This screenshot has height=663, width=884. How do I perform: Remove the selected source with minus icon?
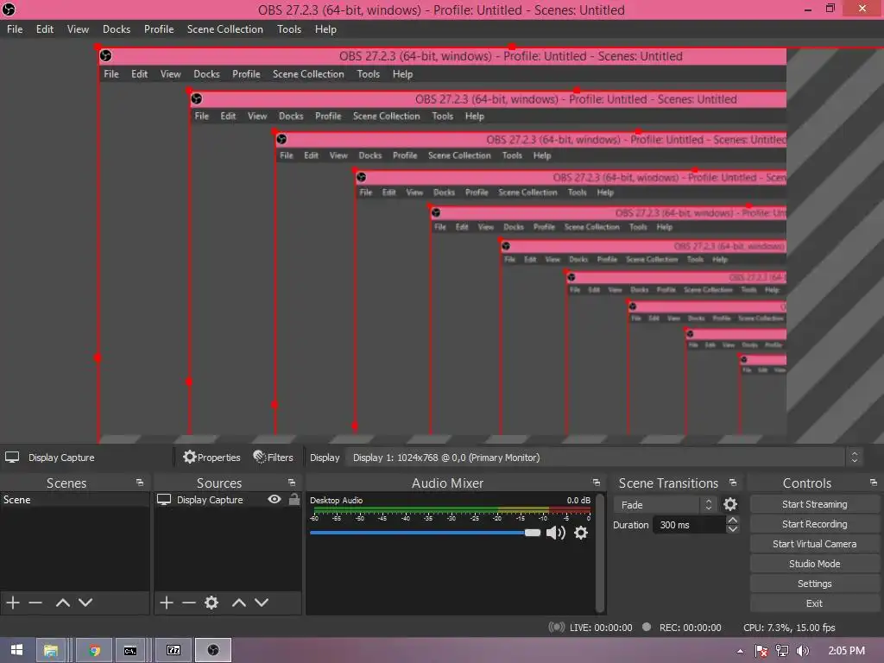(x=189, y=602)
